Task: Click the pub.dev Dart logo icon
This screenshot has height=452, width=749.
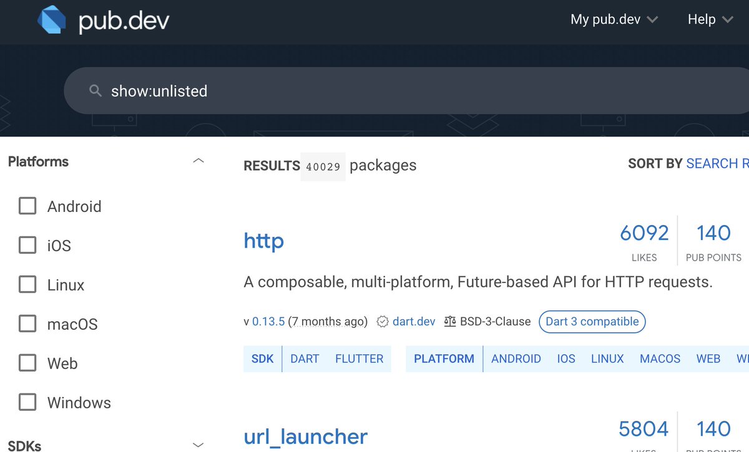Action: [52, 19]
